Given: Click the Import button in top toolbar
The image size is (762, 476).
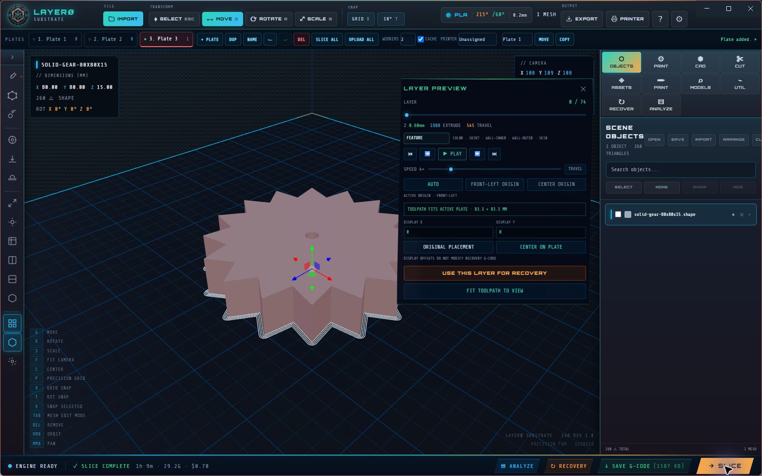Looking at the screenshot, I should point(123,19).
